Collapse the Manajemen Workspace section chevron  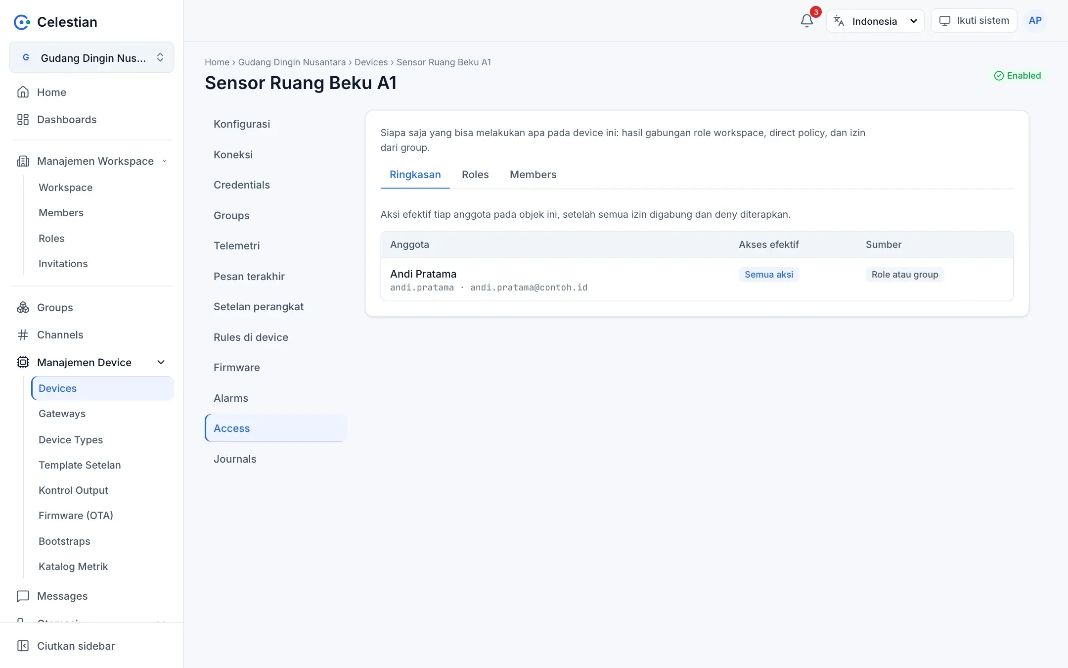(164, 161)
